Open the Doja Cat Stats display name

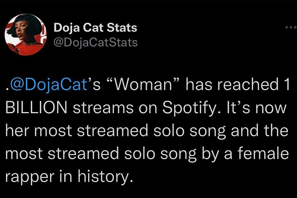(x=95, y=28)
